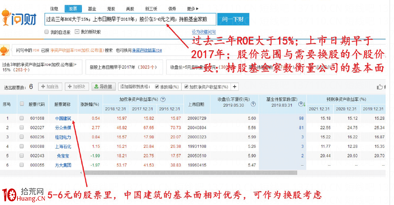Enable the 我的自选股 checkbox
Image resolution: width=394 pixels, height=205 pixels.
pos(46,32)
